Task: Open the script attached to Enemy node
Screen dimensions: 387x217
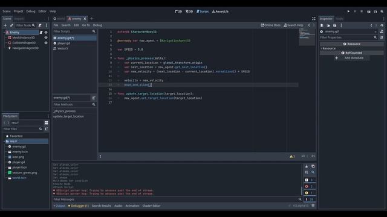Action: [x=41, y=32]
